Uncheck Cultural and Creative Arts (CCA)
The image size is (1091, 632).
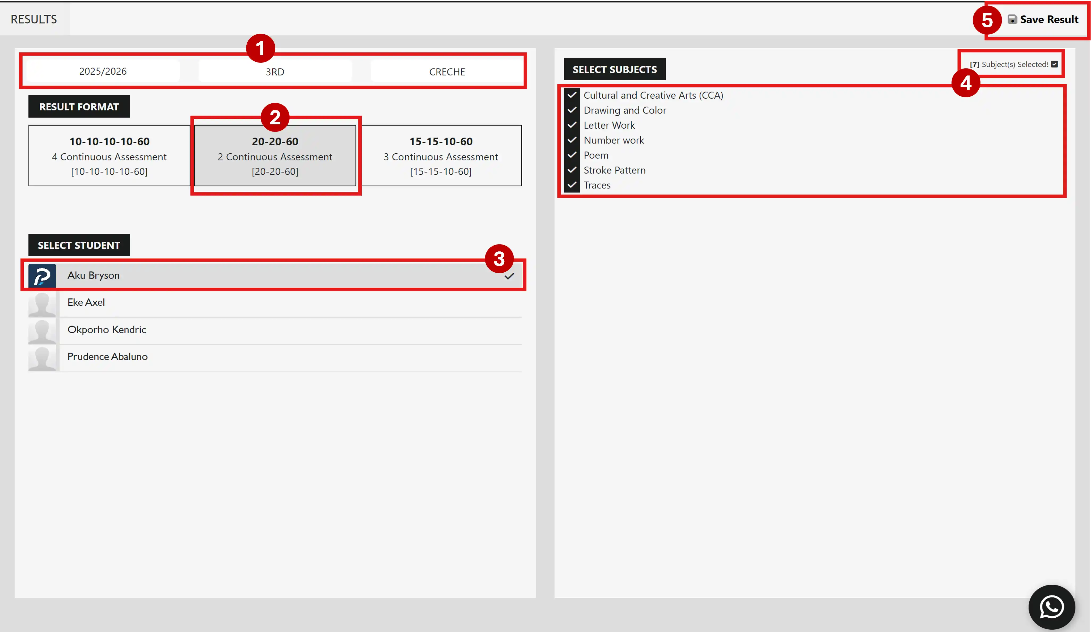(x=572, y=95)
